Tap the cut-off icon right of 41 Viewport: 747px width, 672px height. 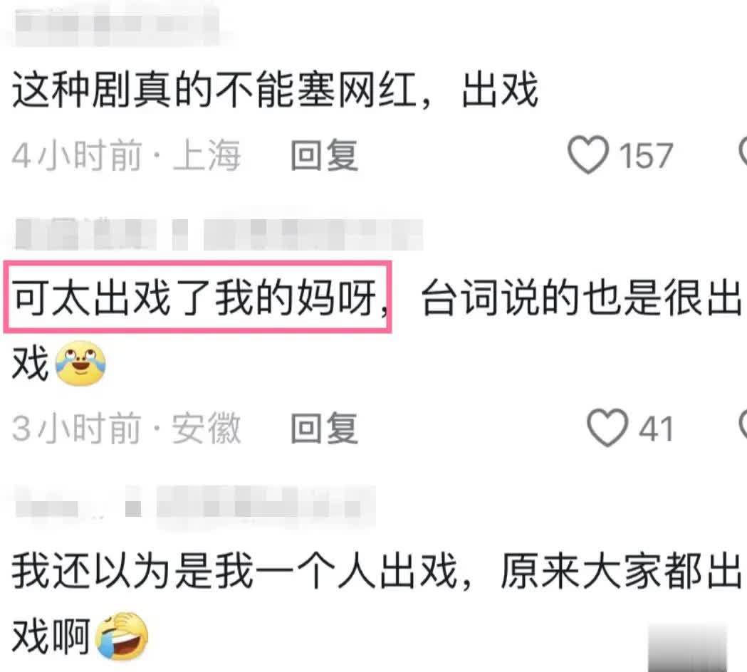pos(743,425)
